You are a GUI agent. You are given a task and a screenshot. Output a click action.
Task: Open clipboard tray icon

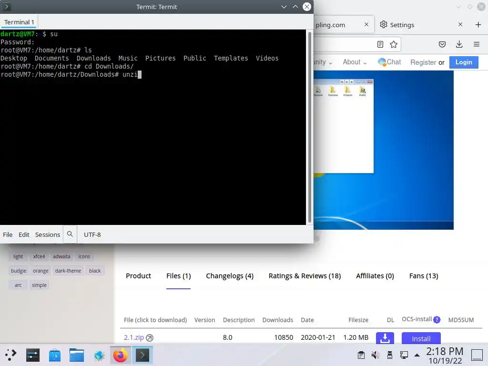(361, 355)
